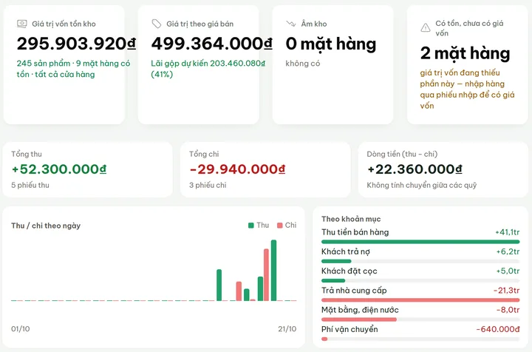Click the Thu / chi theo ngày chart title

coord(46,226)
